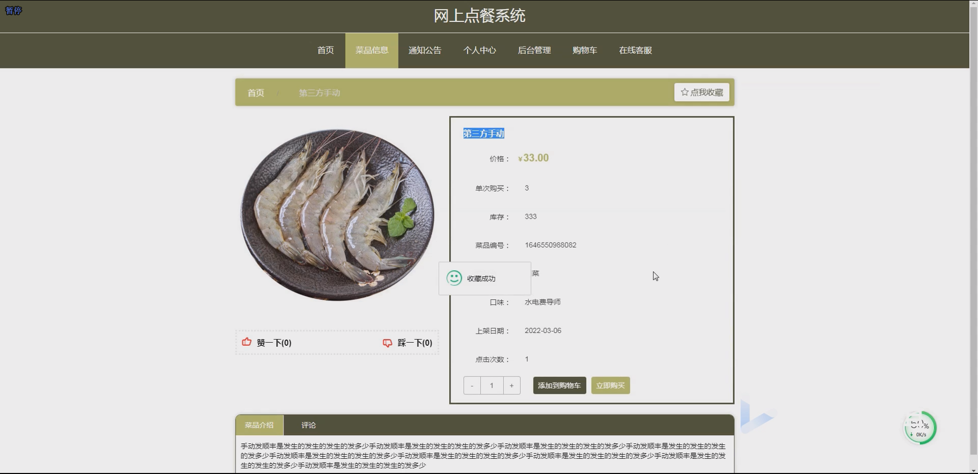Click the dish number 1646550988082
Viewport: 978px width, 474px height.
point(550,245)
